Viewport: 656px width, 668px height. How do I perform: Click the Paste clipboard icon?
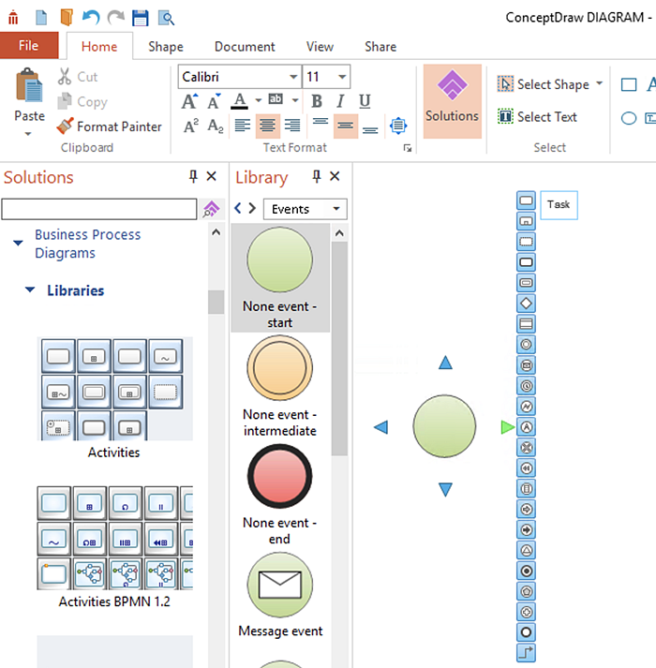tap(29, 85)
